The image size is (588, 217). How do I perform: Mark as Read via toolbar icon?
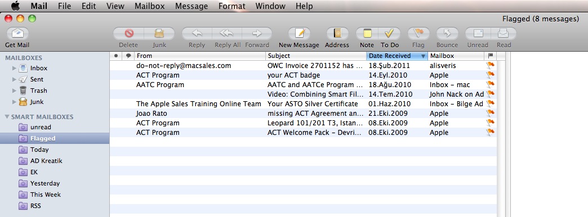(x=504, y=33)
